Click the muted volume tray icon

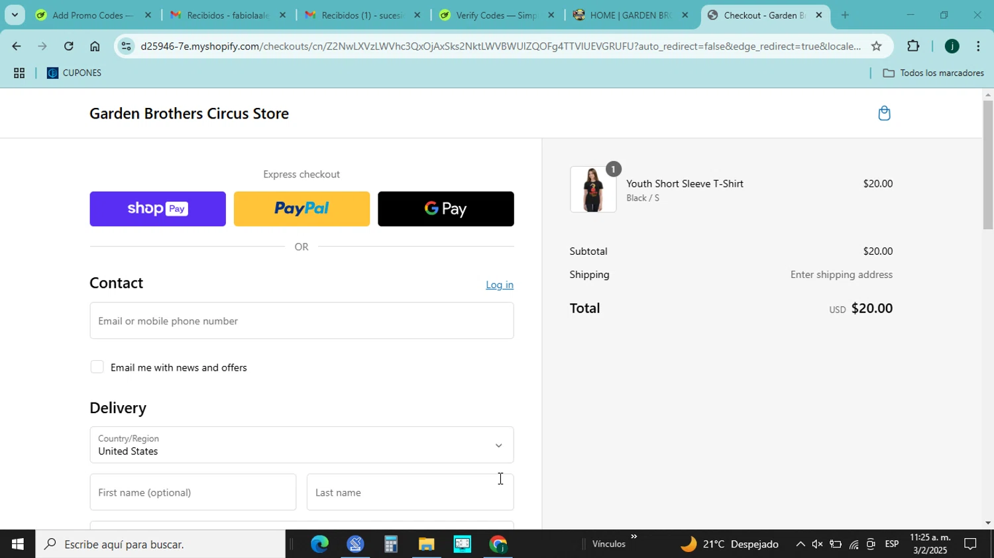(x=818, y=544)
